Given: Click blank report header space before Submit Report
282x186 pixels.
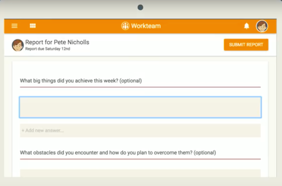Looking at the screenshot, I should [157, 45].
